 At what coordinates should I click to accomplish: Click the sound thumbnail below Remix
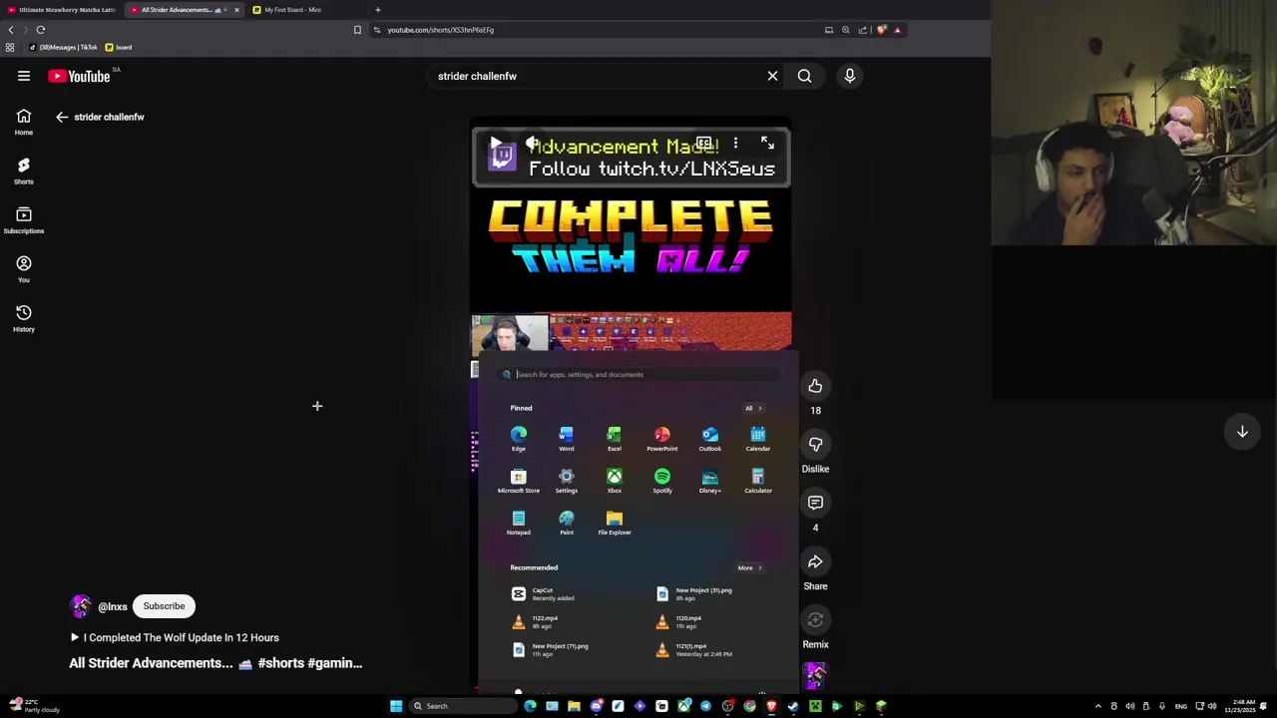[x=815, y=676]
